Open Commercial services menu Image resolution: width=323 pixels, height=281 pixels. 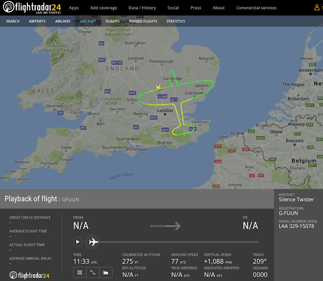[x=256, y=8]
